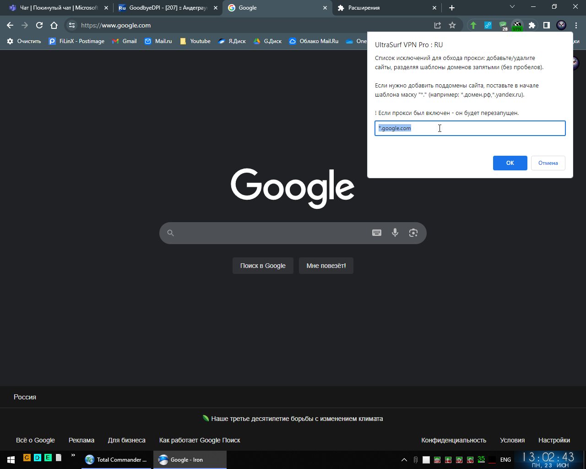Bookmark this page with the star icon

click(x=452, y=25)
